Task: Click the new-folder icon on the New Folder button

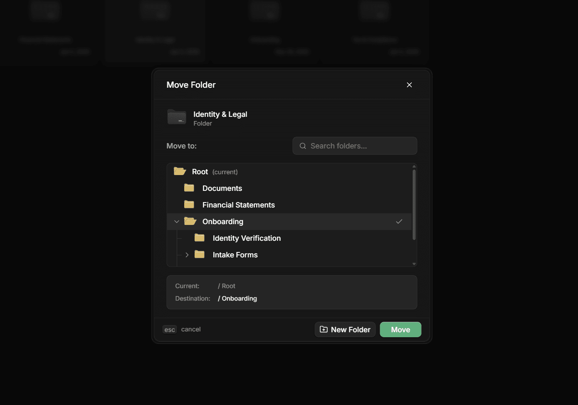Action: click(x=324, y=329)
